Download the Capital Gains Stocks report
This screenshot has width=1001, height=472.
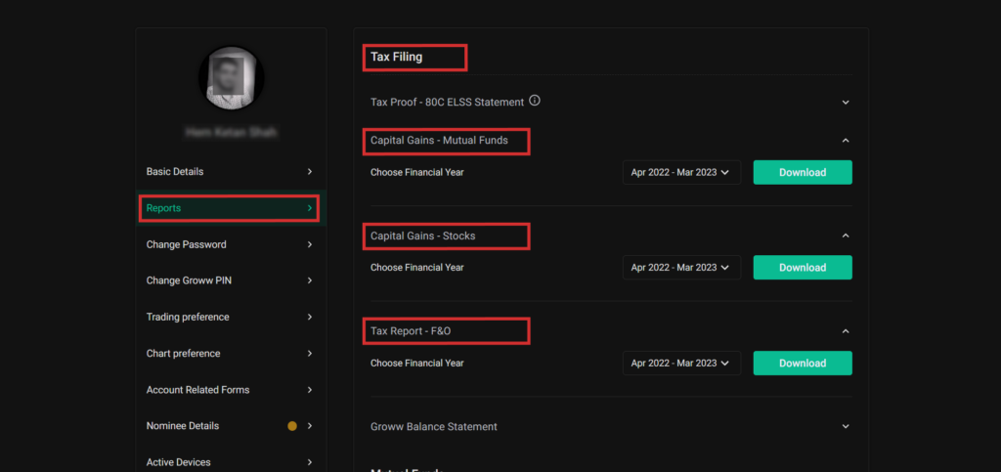point(802,268)
